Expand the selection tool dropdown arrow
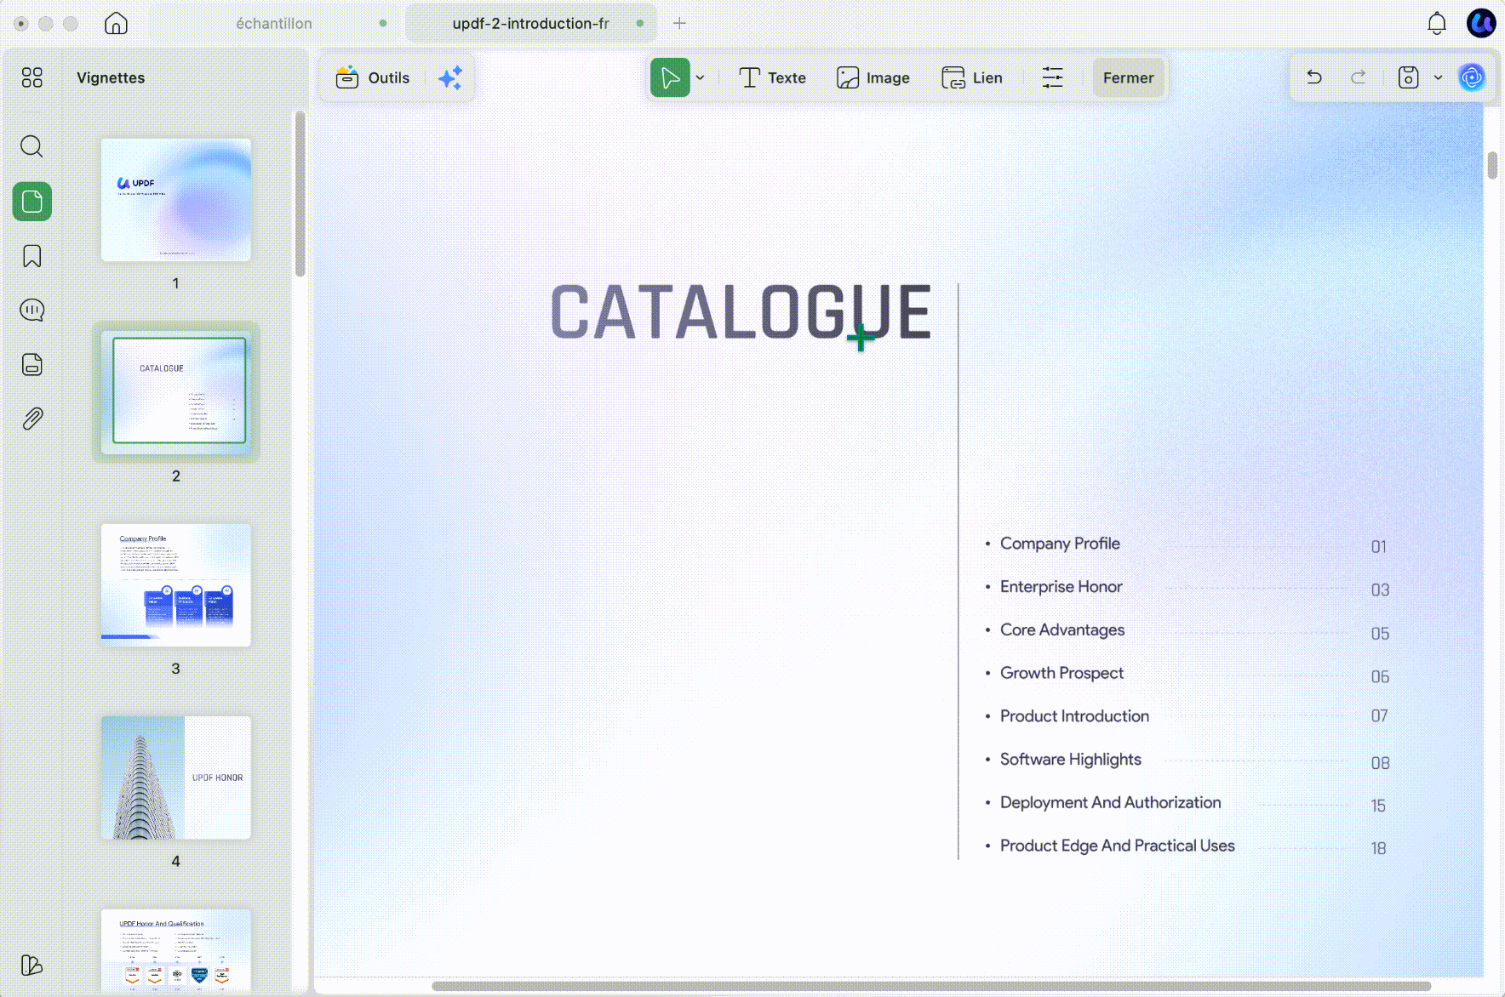Viewport: 1505px width, 997px height. (701, 77)
